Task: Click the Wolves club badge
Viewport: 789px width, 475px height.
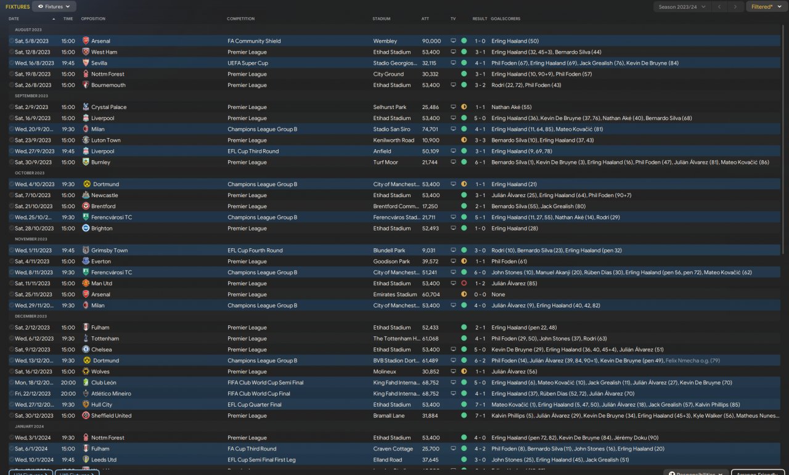Action: (x=86, y=372)
